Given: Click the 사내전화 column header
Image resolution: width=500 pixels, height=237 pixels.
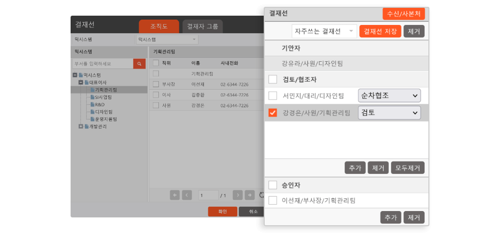Looking at the screenshot, I should (229, 63).
